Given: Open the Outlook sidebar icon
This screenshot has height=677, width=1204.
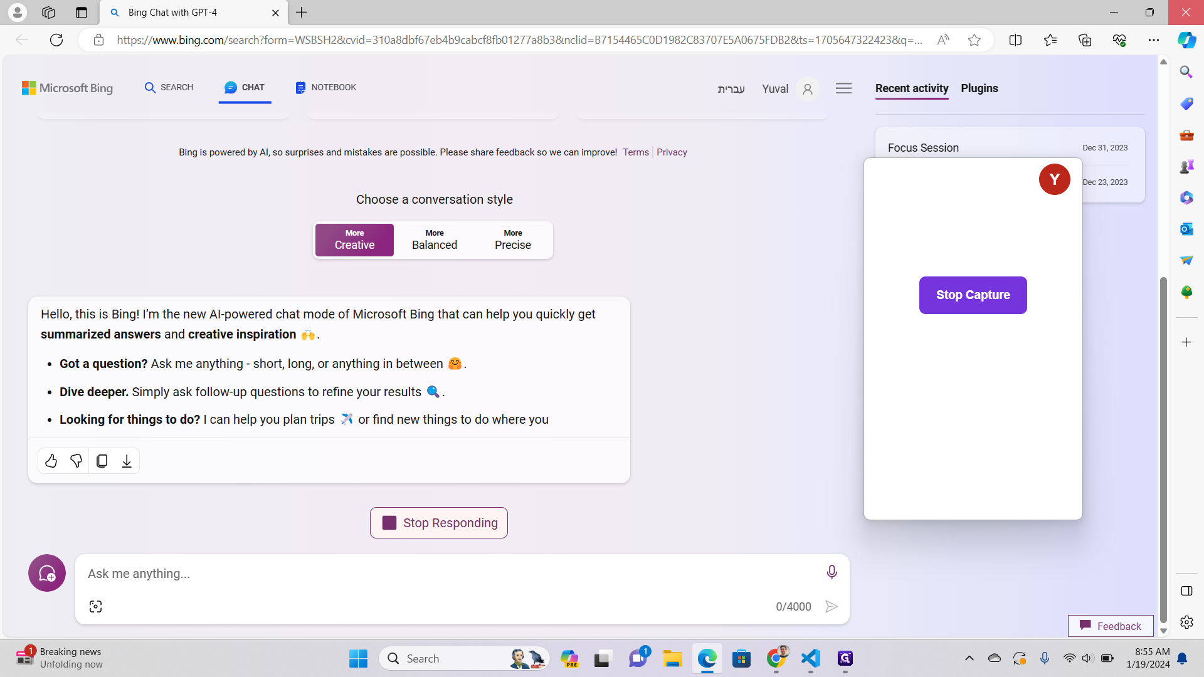Looking at the screenshot, I should click(x=1186, y=229).
